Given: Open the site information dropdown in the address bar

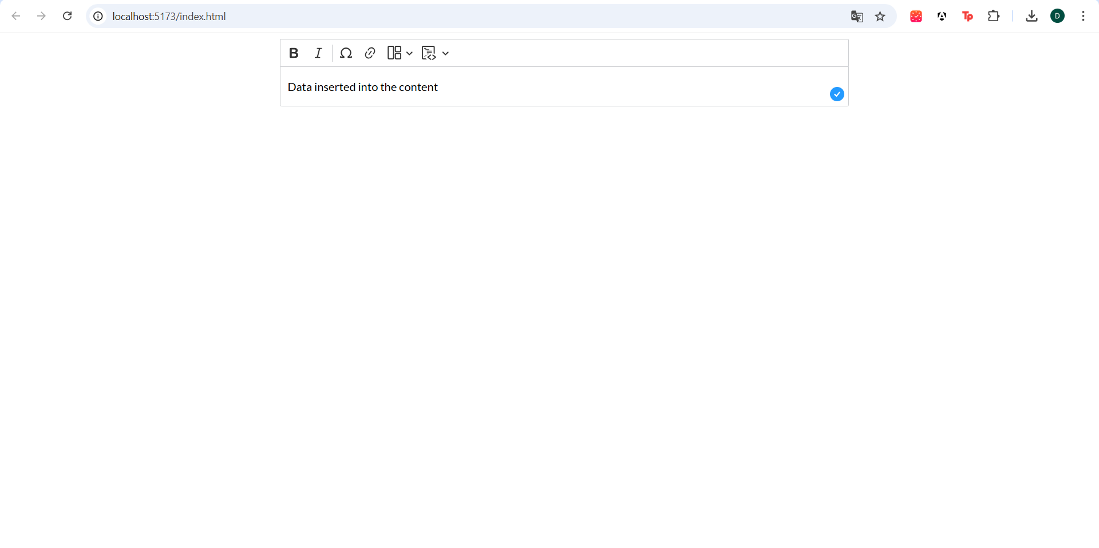Looking at the screenshot, I should click(x=97, y=16).
